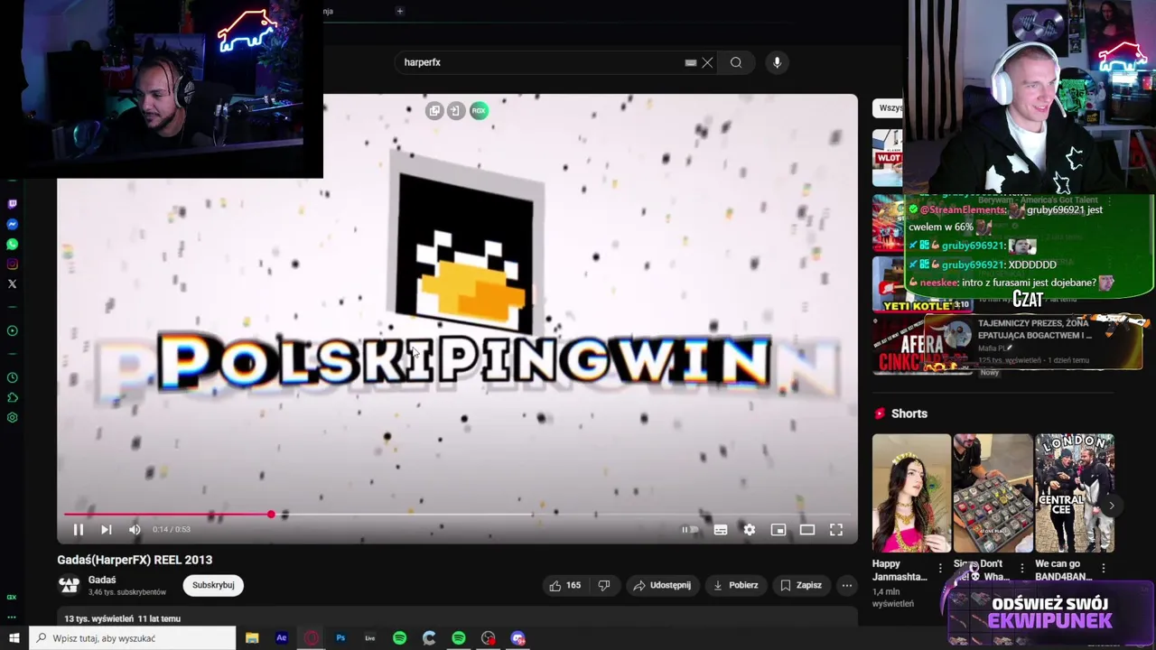Dislike the video
Screen dimensions: 1156x650
(x=604, y=585)
